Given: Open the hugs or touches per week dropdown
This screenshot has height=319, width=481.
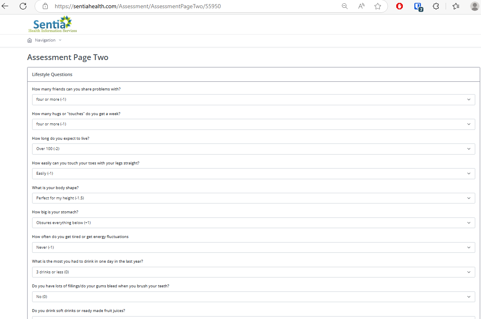Looking at the screenshot, I should coord(253,124).
